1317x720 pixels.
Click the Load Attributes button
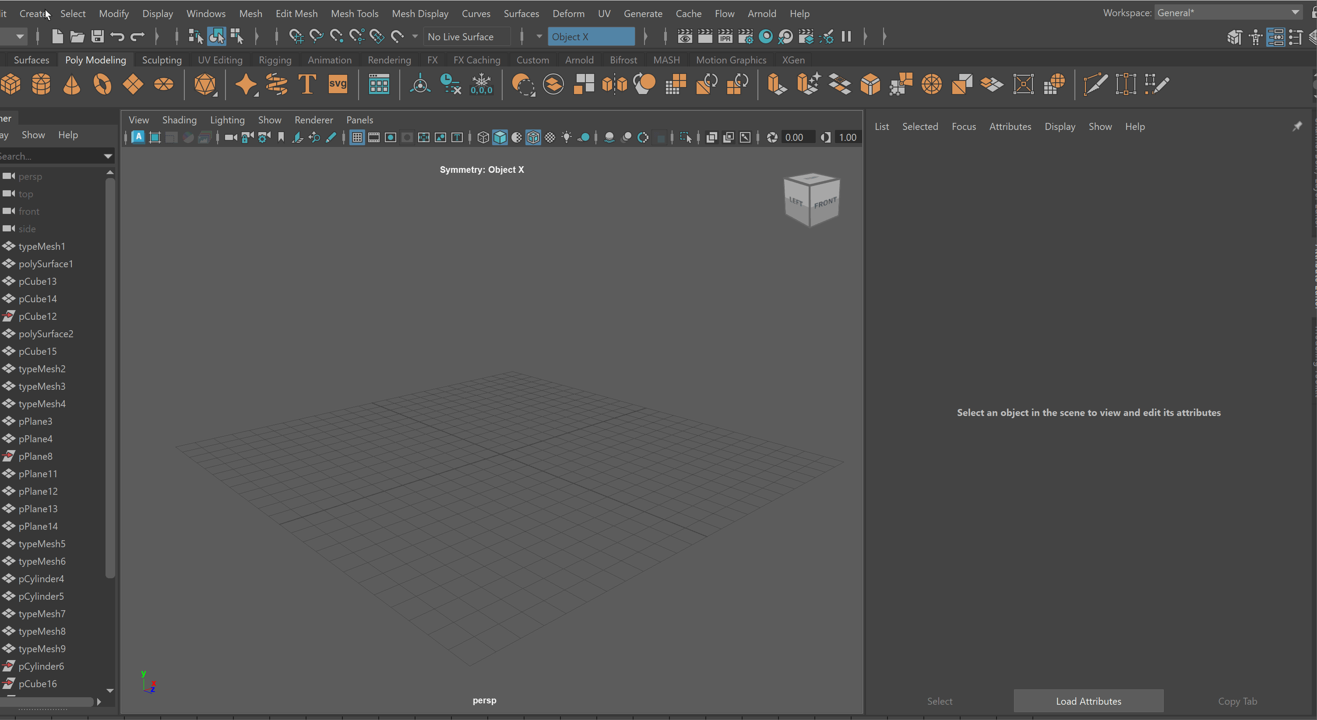pos(1088,701)
